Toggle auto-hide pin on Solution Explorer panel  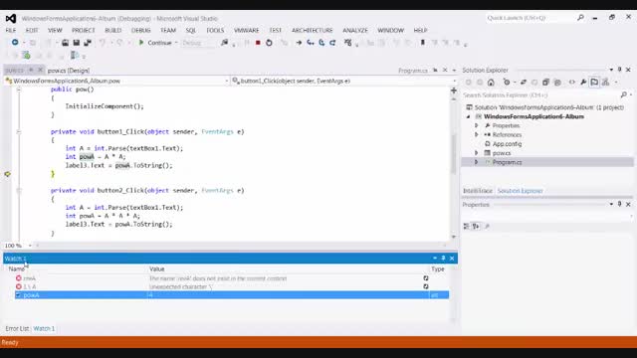tap(619, 70)
